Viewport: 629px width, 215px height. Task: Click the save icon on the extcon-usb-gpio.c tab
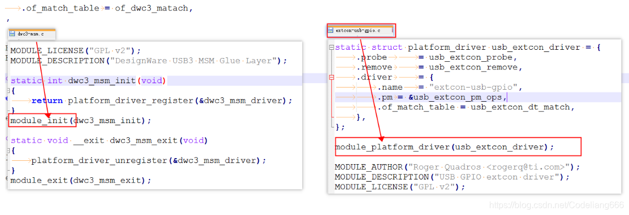331,30
